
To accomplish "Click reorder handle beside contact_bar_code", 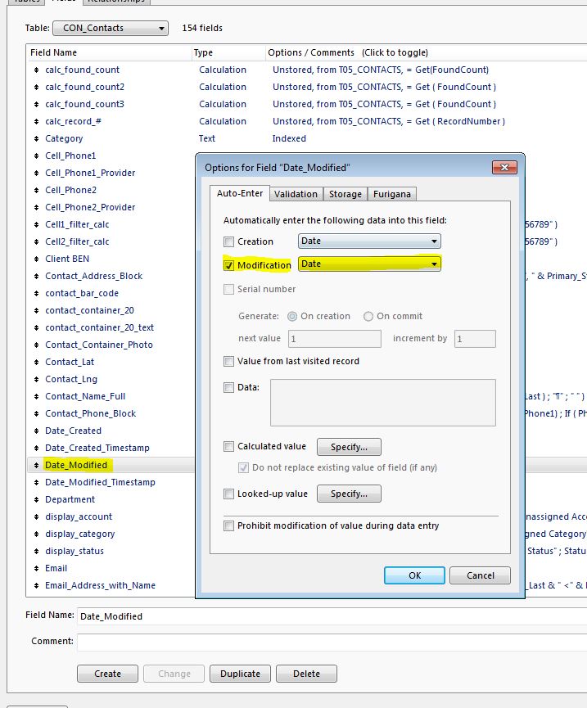I will coord(36,294).
